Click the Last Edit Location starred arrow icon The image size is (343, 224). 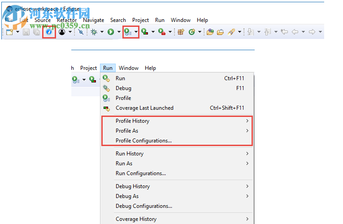coord(284,32)
